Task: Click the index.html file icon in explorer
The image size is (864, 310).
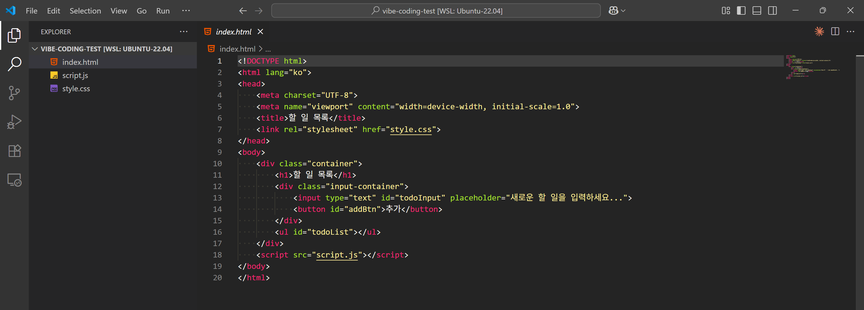Action: [x=54, y=62]
